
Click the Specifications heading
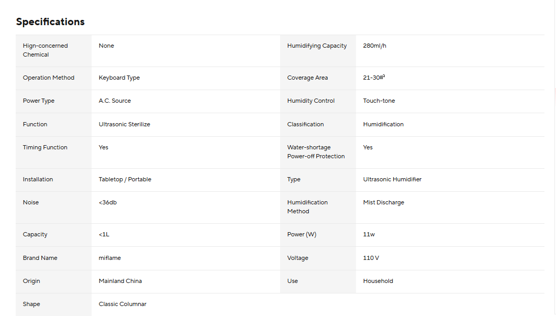pos(50,21)
